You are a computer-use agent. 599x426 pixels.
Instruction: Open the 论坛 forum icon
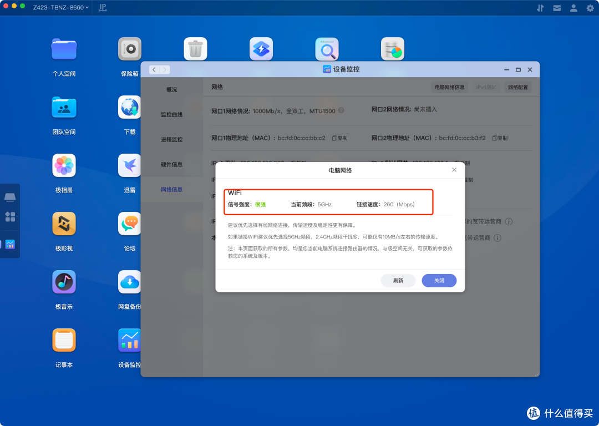pyautogui.click(x=129, y=224)
